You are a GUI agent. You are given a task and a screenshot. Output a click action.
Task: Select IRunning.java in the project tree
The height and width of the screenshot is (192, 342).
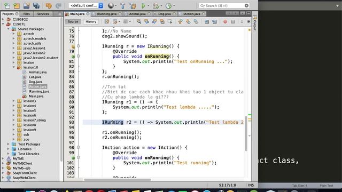point(39,91)
